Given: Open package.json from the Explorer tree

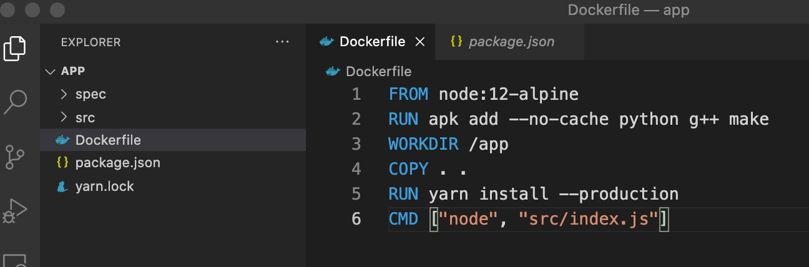Looking at the screenshot, I should pyautogui.click(x=173, y=163).
